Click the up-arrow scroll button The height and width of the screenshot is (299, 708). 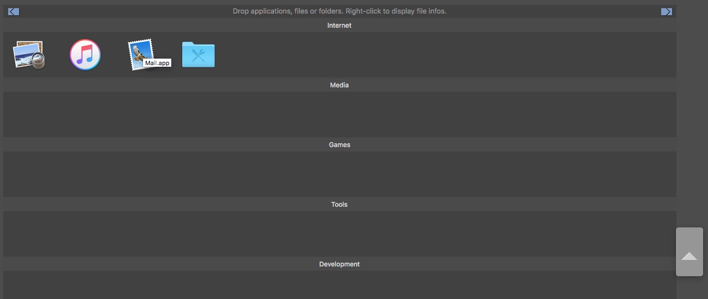[690, 252]
